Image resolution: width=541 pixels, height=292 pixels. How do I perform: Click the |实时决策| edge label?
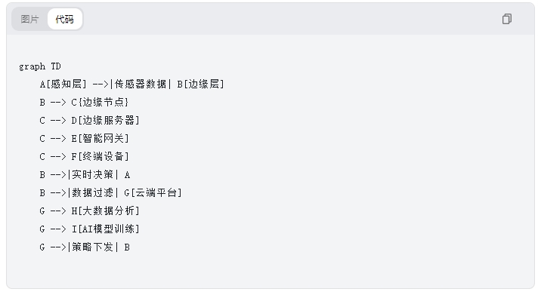click(x=93, y=174)
